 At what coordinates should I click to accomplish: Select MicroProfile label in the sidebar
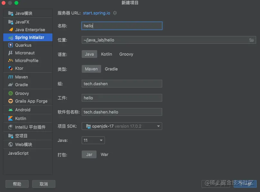27,61
